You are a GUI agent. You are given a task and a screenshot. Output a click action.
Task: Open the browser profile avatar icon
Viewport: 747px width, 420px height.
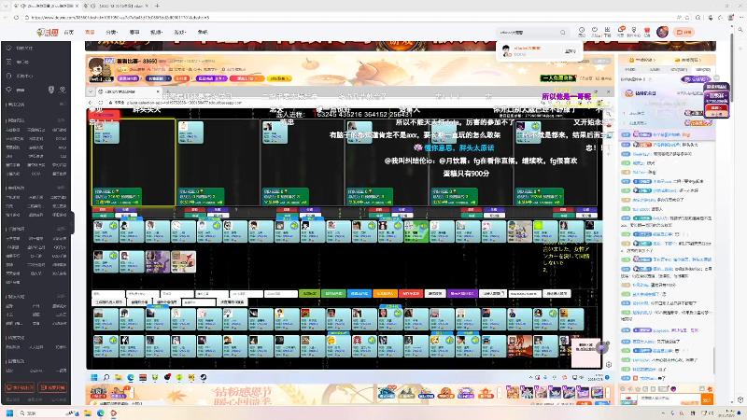(731, 17)
